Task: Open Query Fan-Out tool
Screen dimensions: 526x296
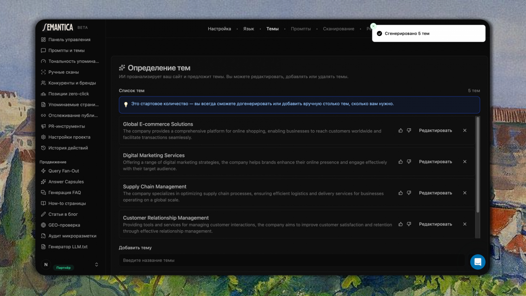Action: tap(63, 171)
